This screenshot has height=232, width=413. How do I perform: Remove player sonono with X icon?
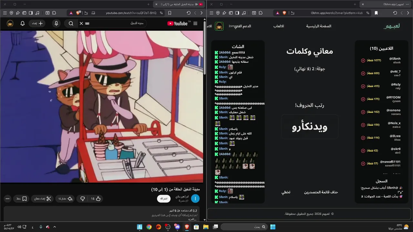(363, 112)
